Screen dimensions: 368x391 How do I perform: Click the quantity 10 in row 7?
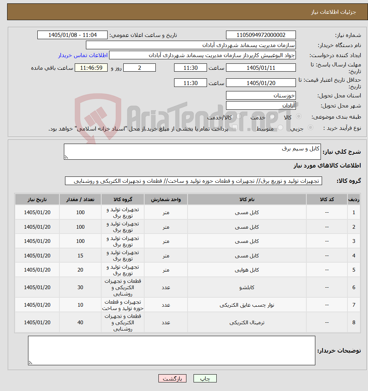click(80, 305)
